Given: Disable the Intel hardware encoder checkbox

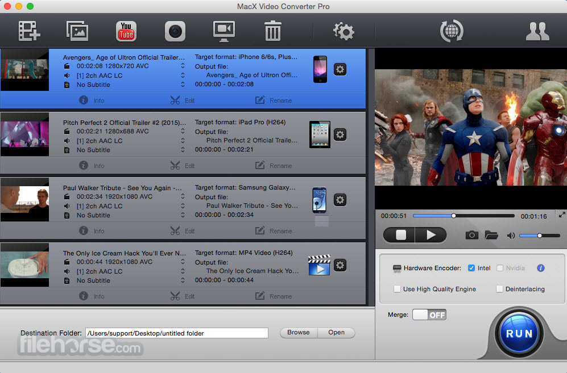Looking at the screenshot, I should 471,268.
